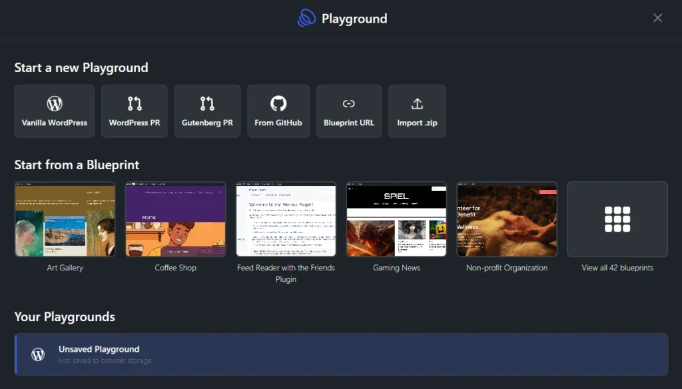682x389 pixels.
Task: Open the Blueprint URL option
Action: [x=349, y=111]
